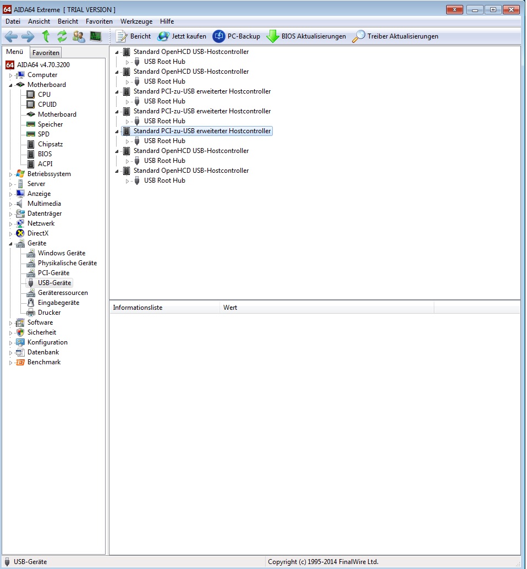Select the Physikalische Geräte icon
The image size is (527, 569).
[31, 263]
